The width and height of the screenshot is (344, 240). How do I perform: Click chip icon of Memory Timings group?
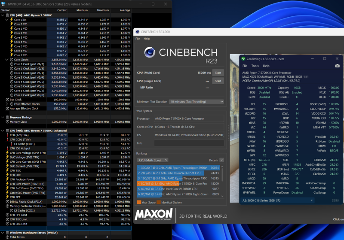7,117
